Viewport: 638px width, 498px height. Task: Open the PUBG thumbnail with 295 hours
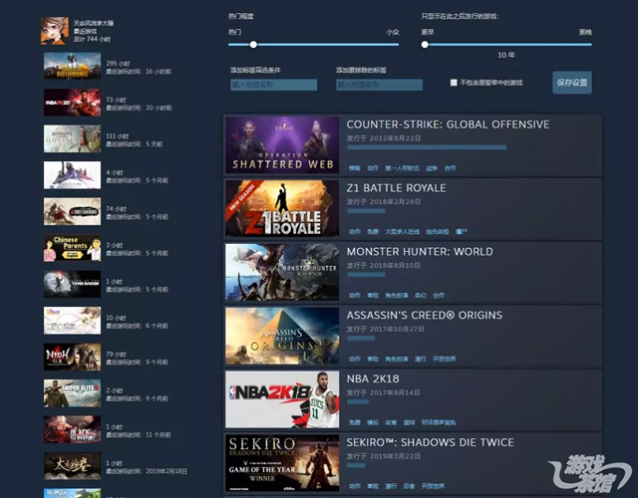coord(72,66)
